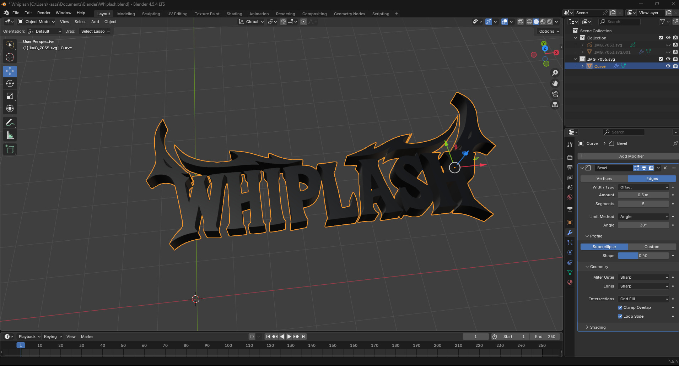Image resolution: width=679 pixels, height=366 pixels.
Task: Select the Rotate tool in the toolbar
Action: click(x=10, y=83)
